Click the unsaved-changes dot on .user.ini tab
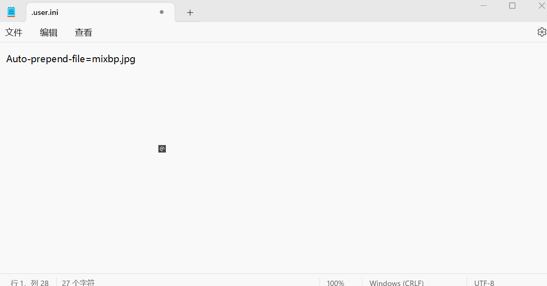547x286 pixels. (x=162, y=12)
